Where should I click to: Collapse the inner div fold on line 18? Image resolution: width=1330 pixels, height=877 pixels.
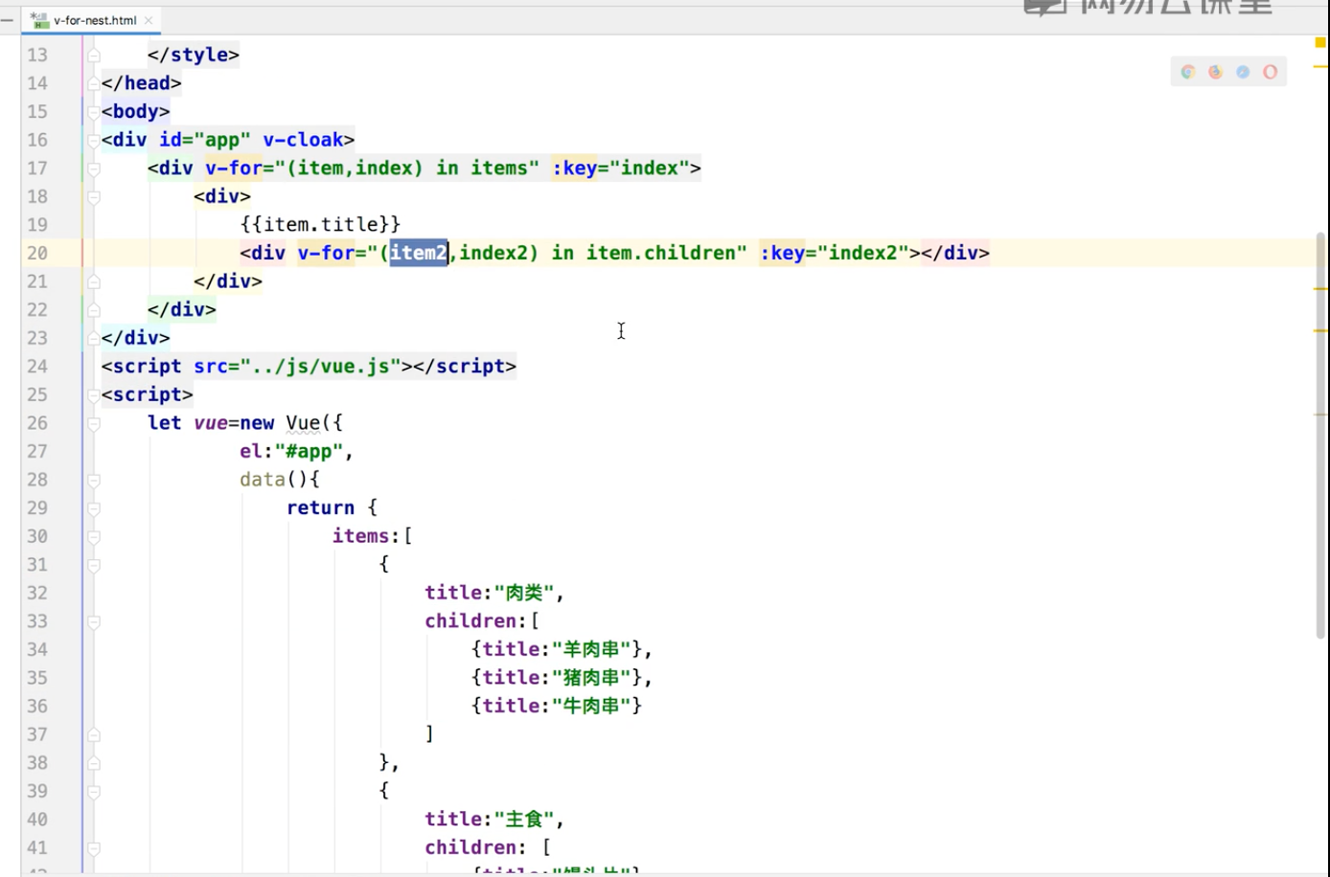(94, 196)
